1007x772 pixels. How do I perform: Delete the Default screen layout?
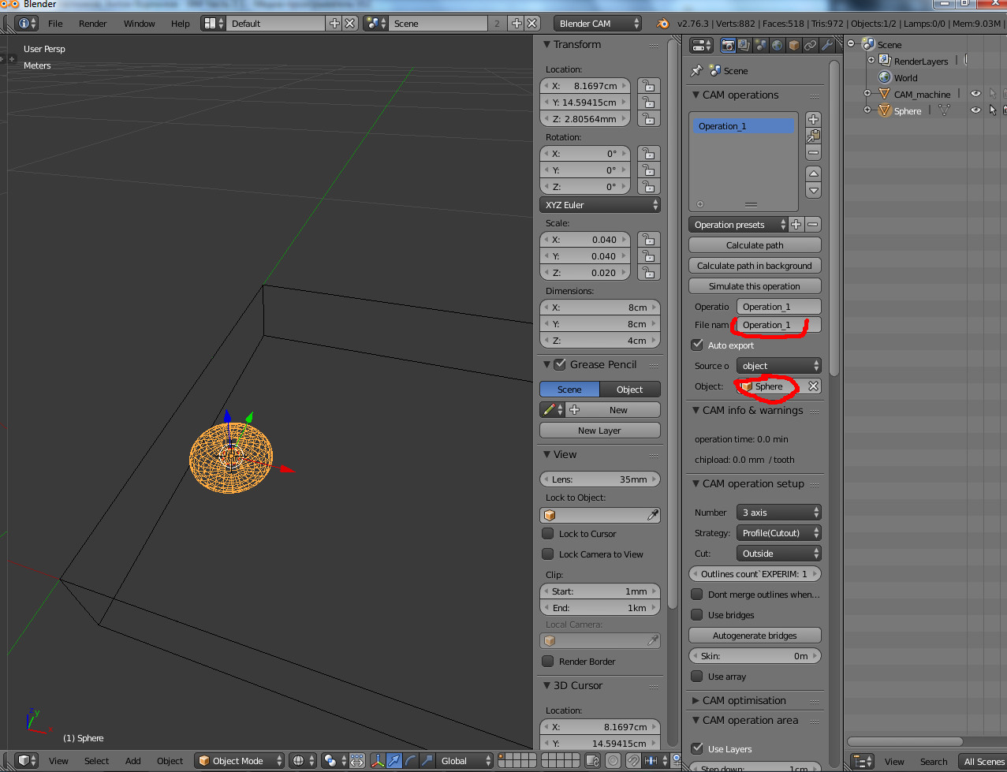click(x=350, y=24)
